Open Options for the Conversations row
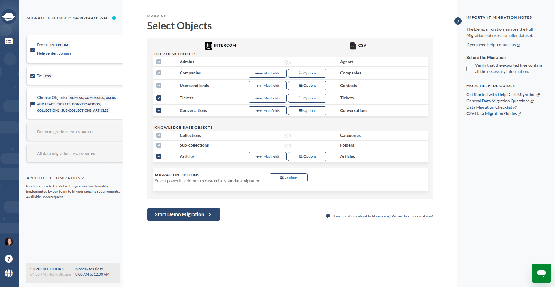 307,110
